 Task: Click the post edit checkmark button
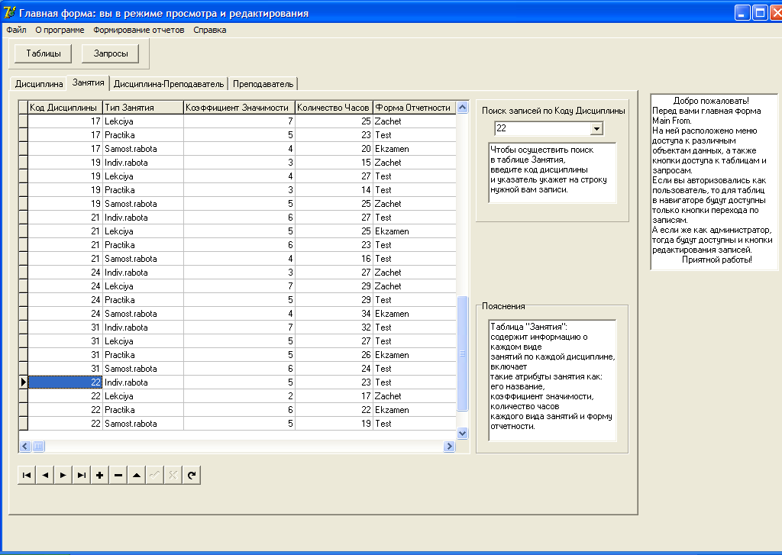point(154,475)
